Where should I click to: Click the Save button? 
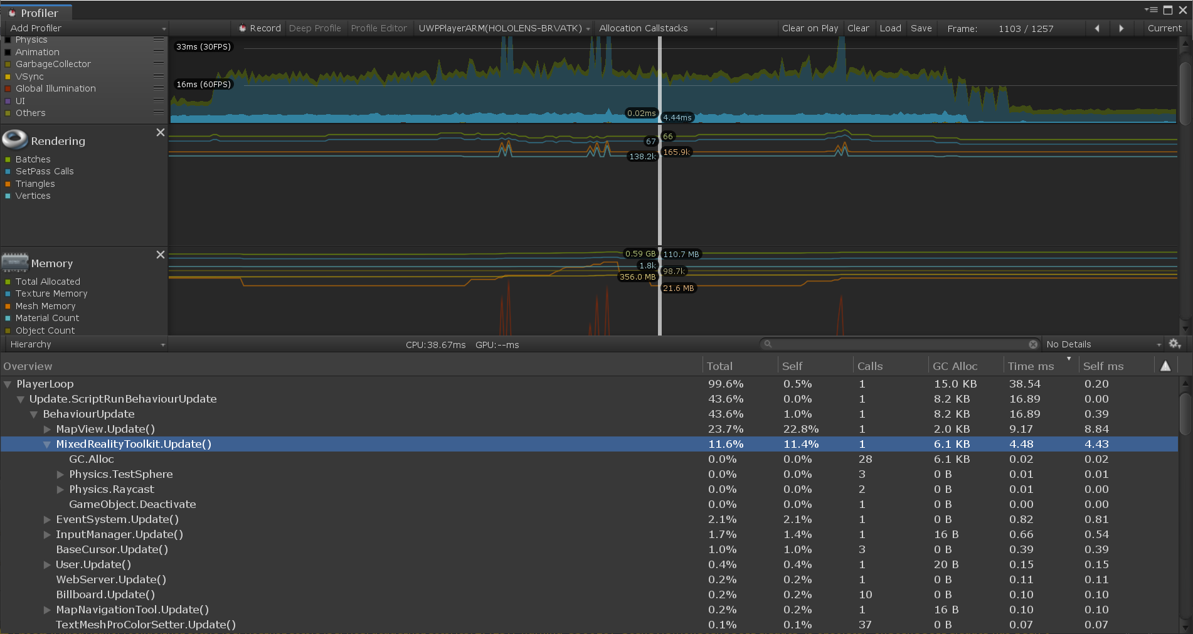[921, 28]
